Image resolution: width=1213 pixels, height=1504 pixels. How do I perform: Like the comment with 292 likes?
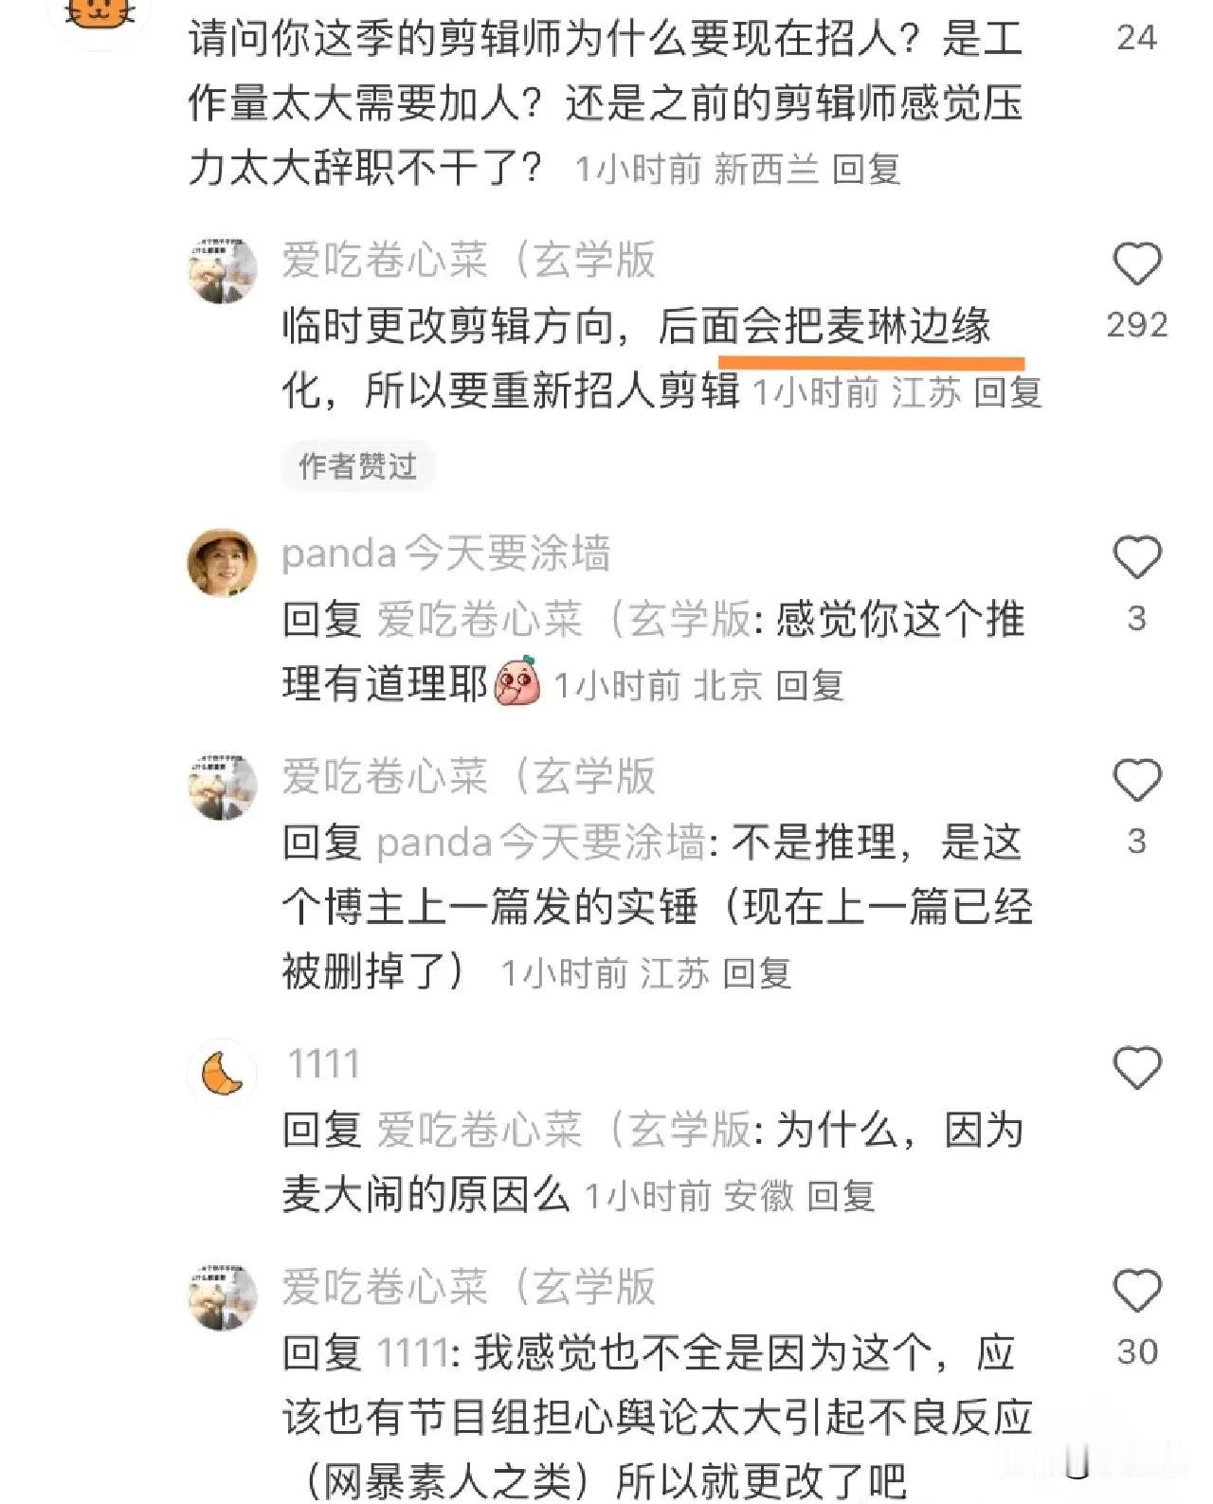click(x=1137, y=263)
